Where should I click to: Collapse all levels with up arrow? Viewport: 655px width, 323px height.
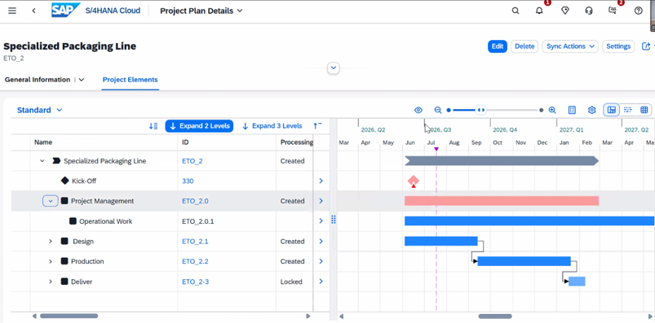(x=317, y=126)
